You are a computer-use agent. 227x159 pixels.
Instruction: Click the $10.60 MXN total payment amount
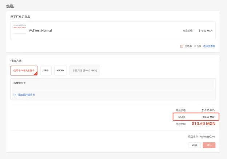click(203, 124)
